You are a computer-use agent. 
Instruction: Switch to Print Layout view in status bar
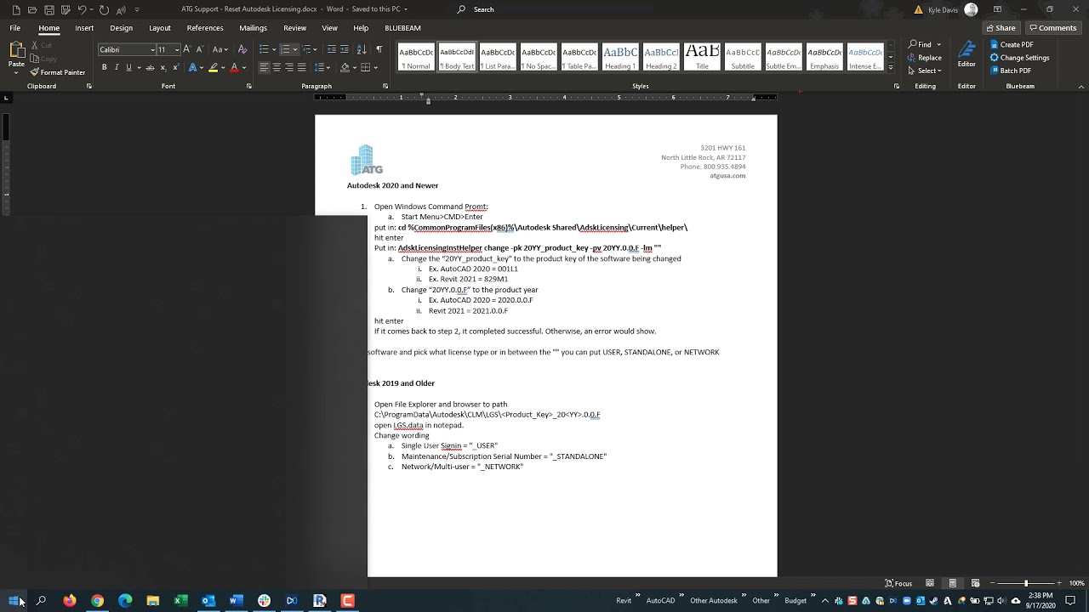952,583
